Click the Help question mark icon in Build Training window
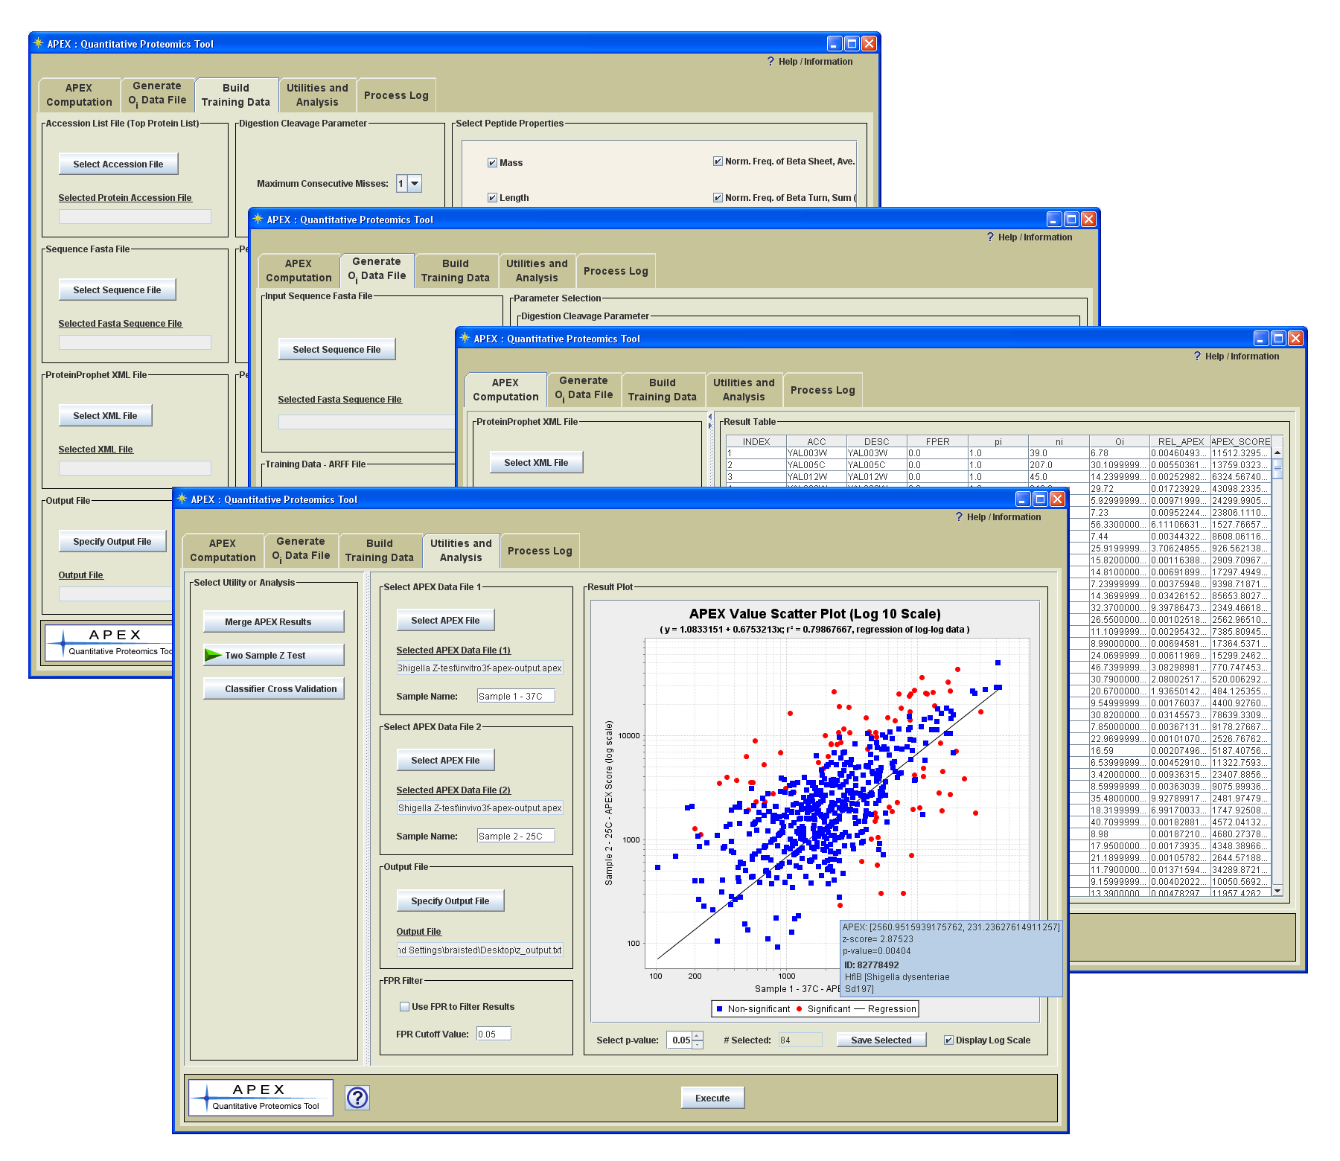1340x1161 pixels. click(x=770, y=62)
